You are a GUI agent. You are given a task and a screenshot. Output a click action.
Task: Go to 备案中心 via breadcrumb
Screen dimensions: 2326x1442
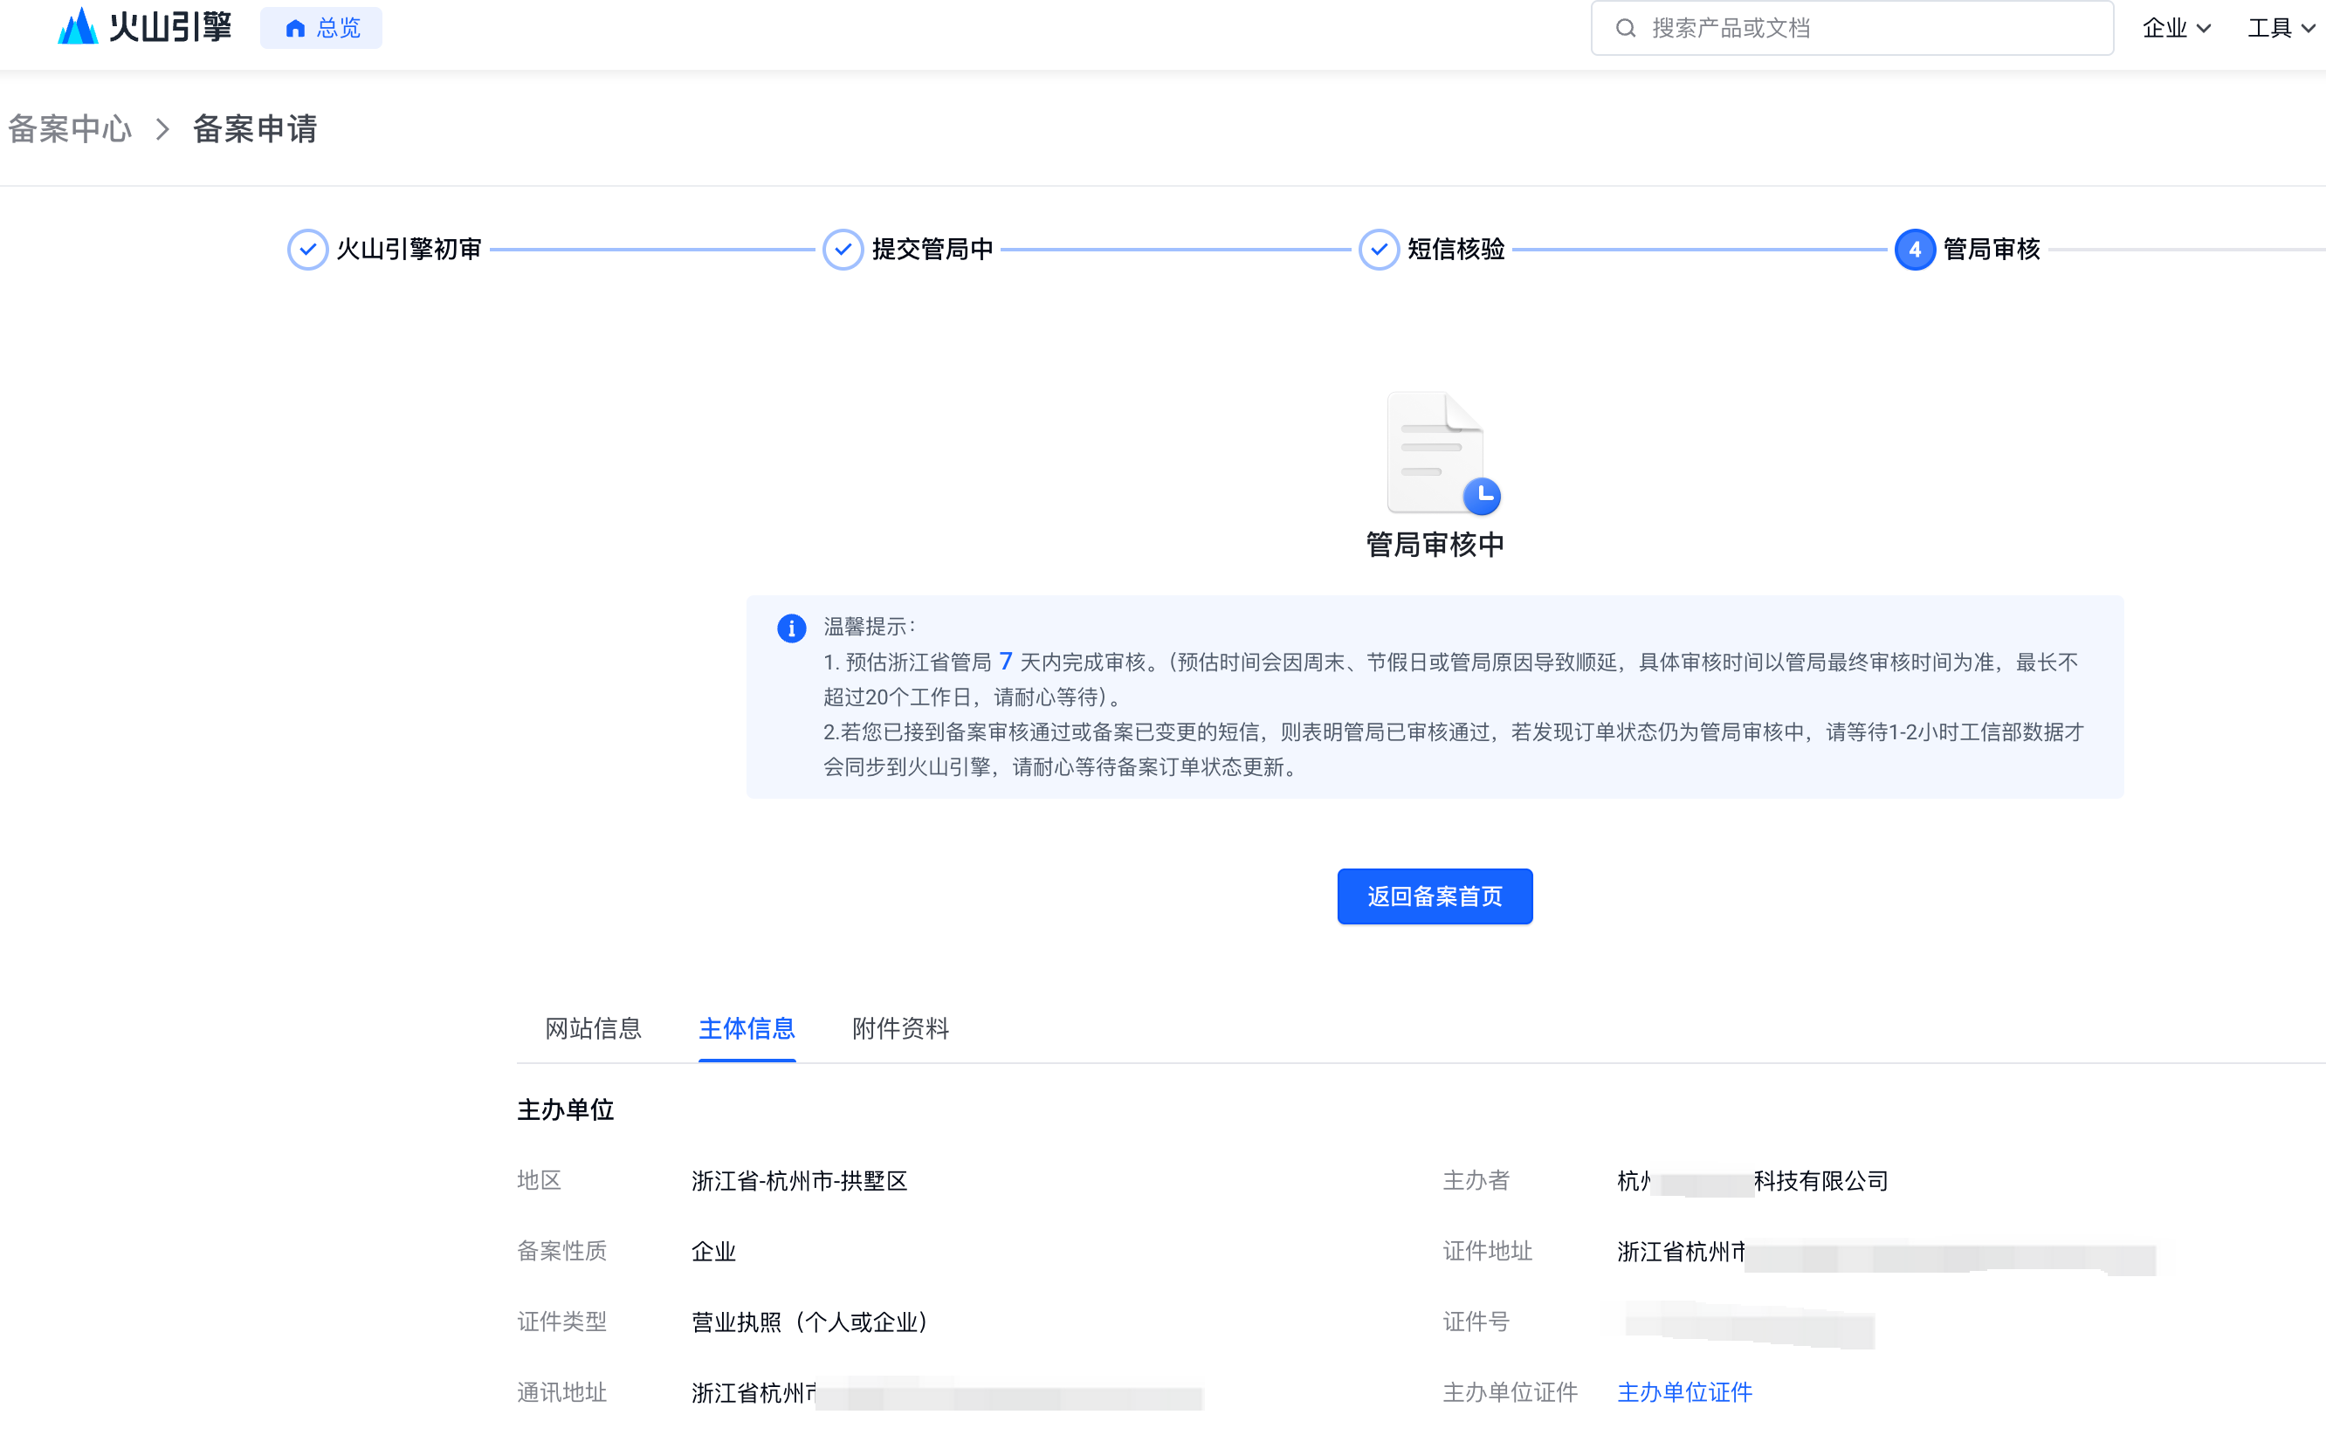click(70, 129)
